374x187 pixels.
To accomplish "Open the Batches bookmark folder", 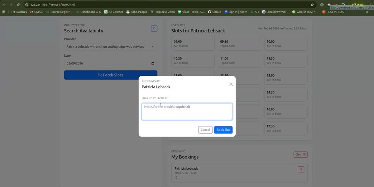I will (x=19, y=12).
